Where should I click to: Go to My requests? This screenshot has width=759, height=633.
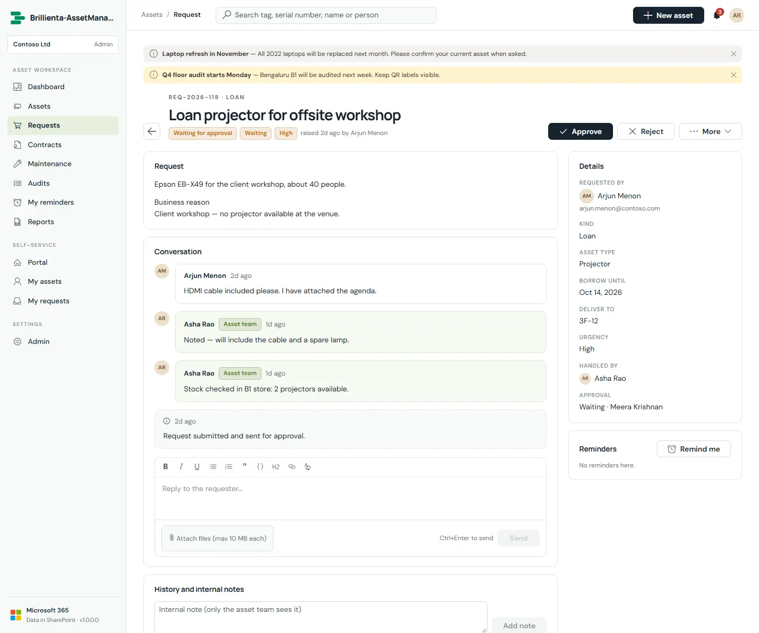[63, 301]
